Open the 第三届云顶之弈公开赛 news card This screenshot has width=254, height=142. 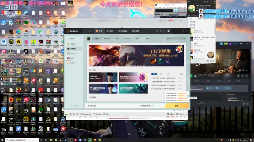pyautogui.click(x=133, y=77)
